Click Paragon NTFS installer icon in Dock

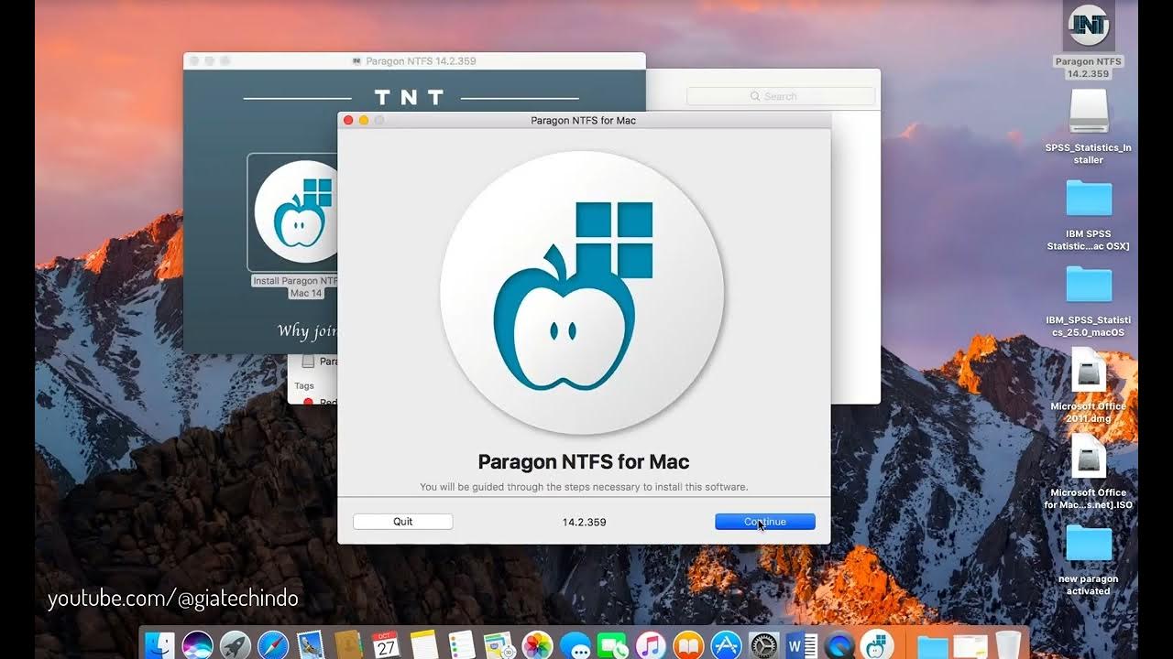pyautogui.click(x=877, y=645)
